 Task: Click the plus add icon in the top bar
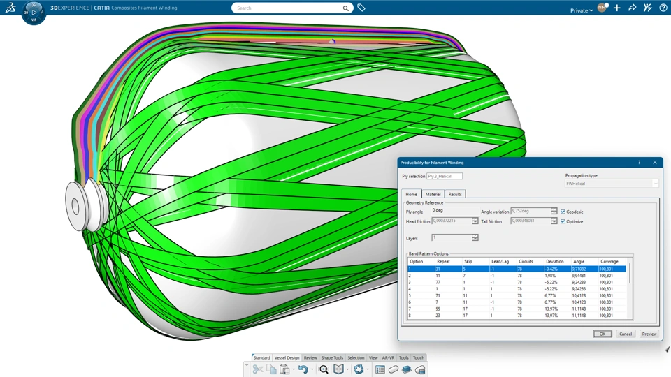coord(616,8)
